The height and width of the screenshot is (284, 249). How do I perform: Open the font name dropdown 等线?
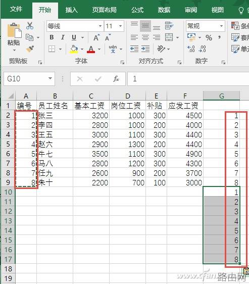(x=100, y=26)
